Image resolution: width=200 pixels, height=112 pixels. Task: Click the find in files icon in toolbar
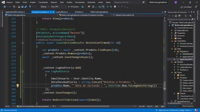[89, 7]
